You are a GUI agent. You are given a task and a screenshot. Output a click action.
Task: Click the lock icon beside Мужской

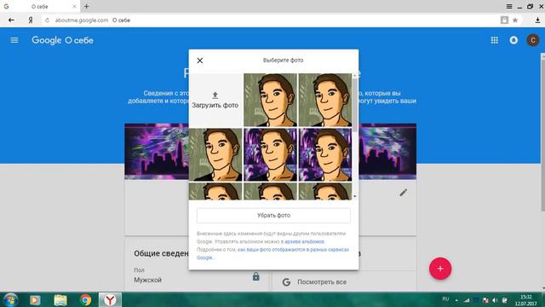255,276
